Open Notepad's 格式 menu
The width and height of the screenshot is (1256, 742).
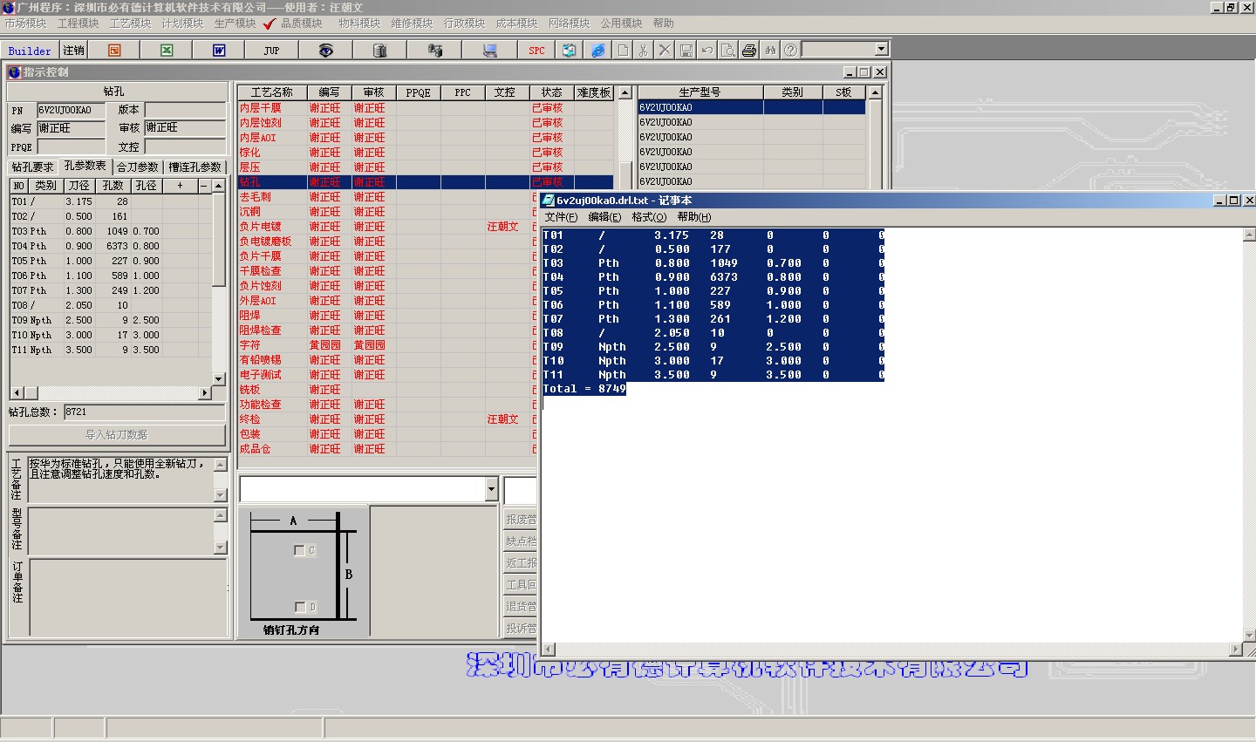(x=649, y=217)
